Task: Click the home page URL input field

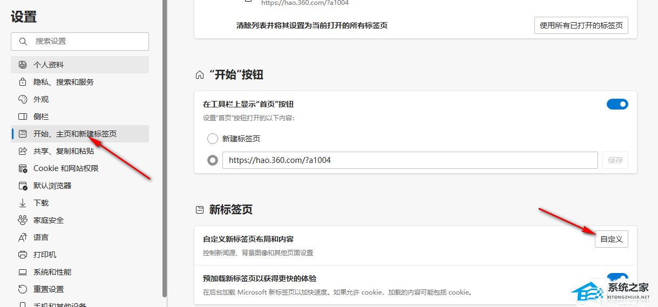Action: (x=410, y=160)
